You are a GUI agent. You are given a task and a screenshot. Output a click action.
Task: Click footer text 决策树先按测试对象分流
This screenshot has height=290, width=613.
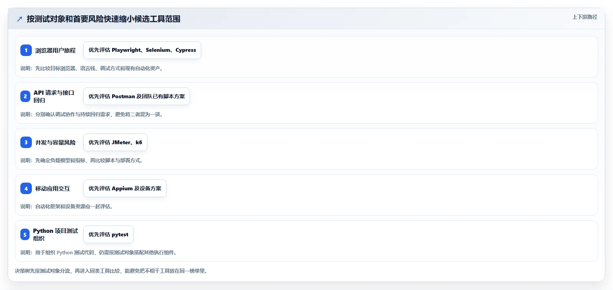click(112, 271)
